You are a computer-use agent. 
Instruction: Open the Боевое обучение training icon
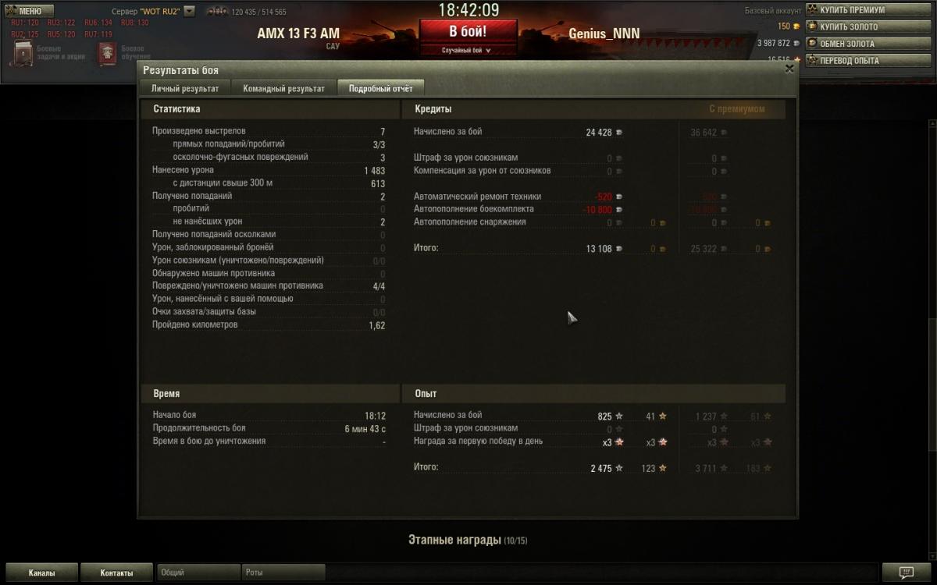107,53
